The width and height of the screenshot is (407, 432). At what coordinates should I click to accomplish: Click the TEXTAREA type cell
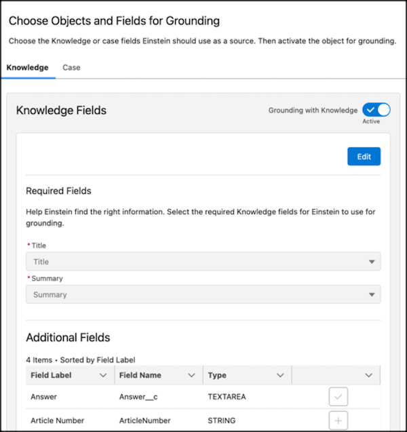pos(231,397)
